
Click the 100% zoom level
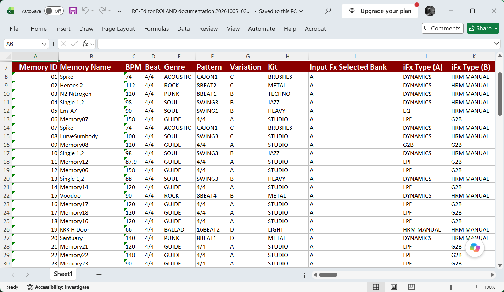[x=489, y=287]
